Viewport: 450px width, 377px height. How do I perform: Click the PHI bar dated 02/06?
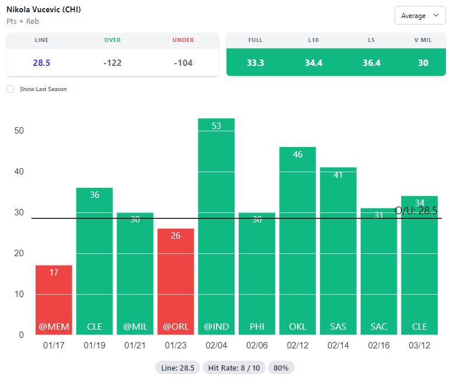(x=257, y=274)
